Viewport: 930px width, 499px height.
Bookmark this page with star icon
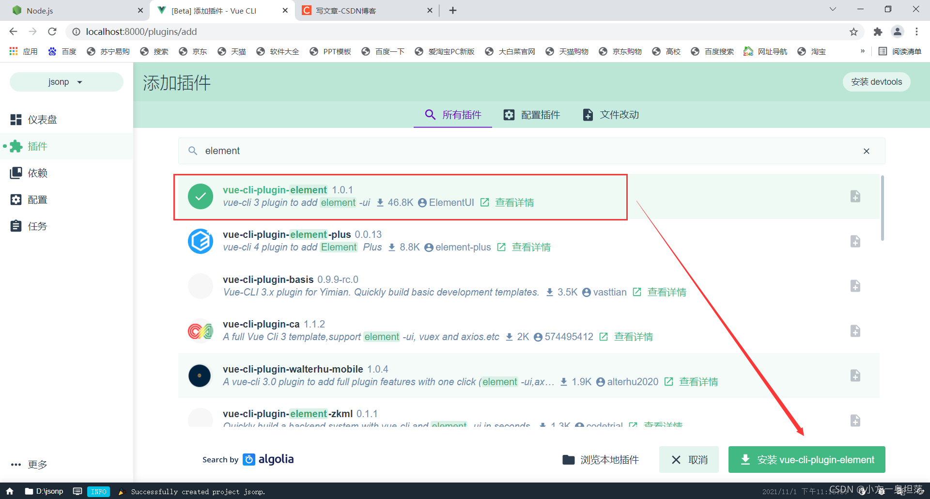click(853, 31)
